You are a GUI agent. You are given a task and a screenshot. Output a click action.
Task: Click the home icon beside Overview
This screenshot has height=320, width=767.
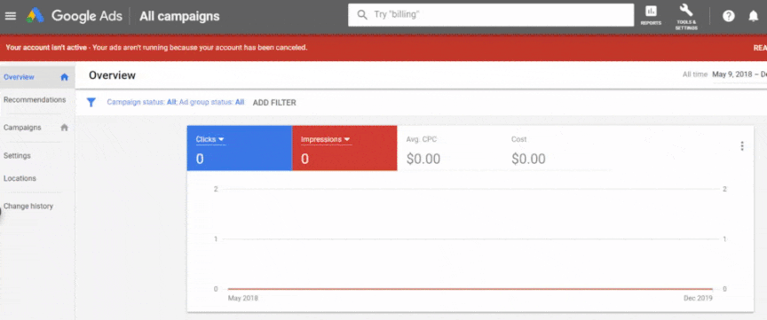pyautogui.click(x=64, y=77)
